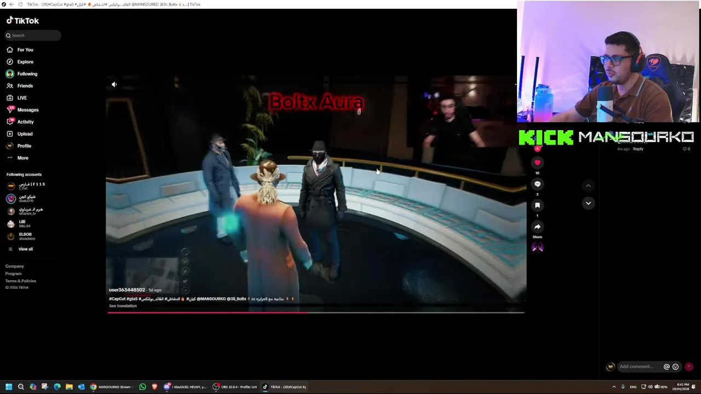The image size is (701, 394).
Task: Click the Share arrow icon
Action: click(537, 227)
